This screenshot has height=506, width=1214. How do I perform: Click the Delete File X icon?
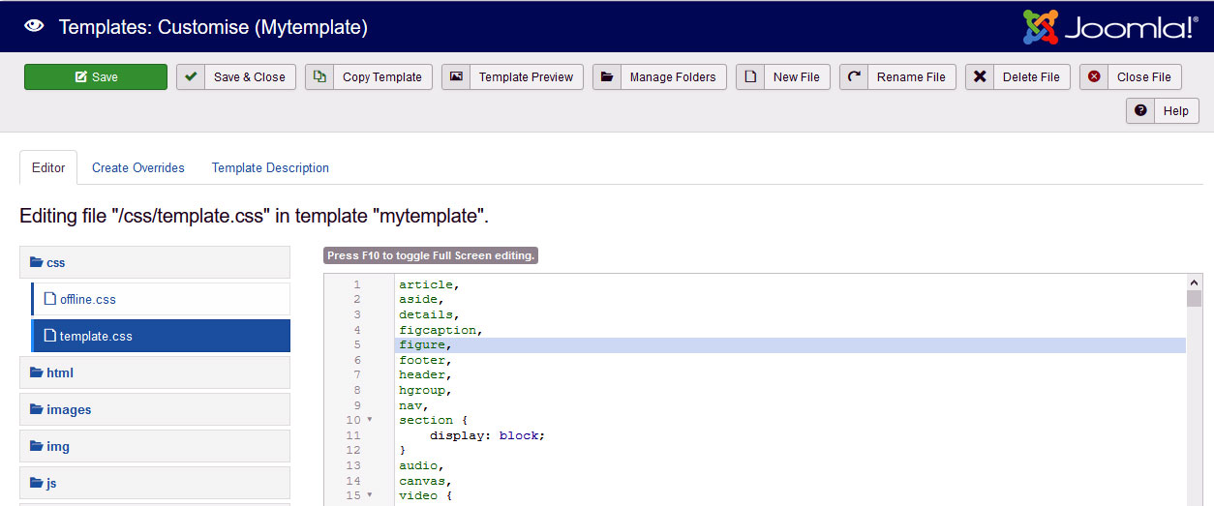pos(980,77)
